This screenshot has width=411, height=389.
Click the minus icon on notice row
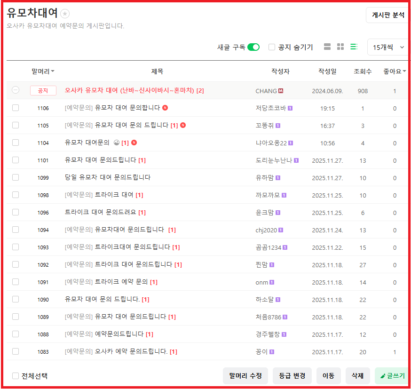click(x=16, y=90)
